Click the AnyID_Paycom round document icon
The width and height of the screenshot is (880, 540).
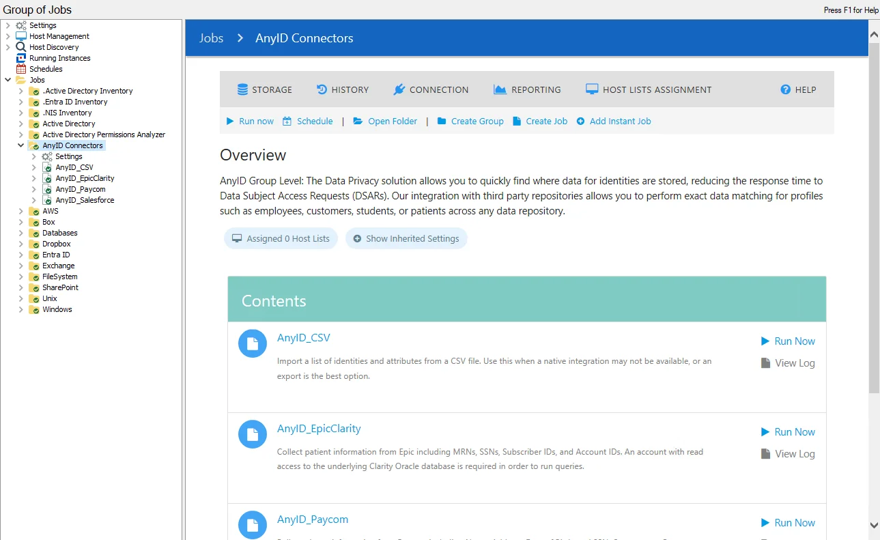coord(253,525)
